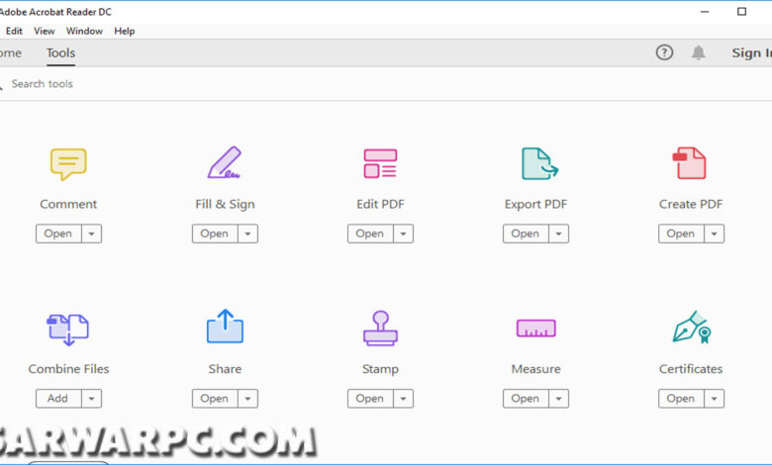
Task: Expand the Edit PDF dropdown arrow
Action: coord(403,233)
